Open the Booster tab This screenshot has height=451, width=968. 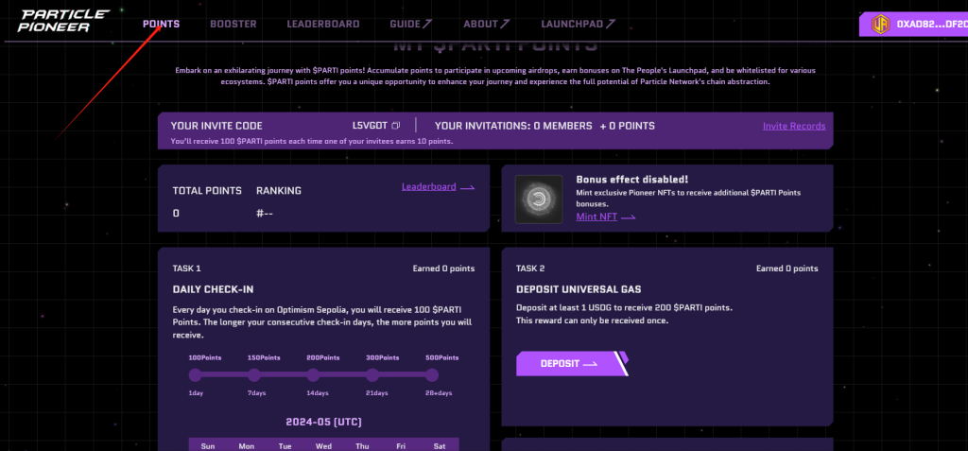click(x=233, y=24)
